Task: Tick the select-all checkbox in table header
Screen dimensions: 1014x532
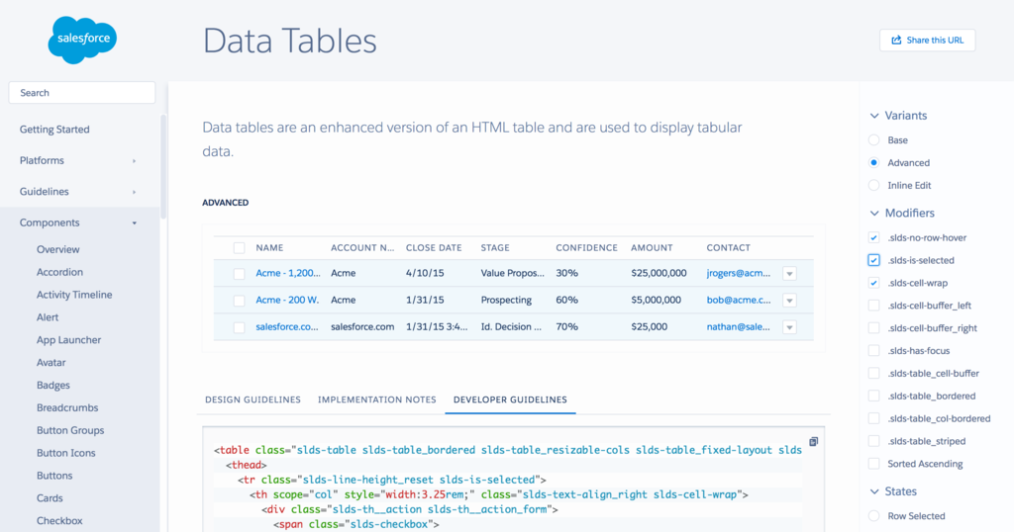Action: (x=240, y=248)
